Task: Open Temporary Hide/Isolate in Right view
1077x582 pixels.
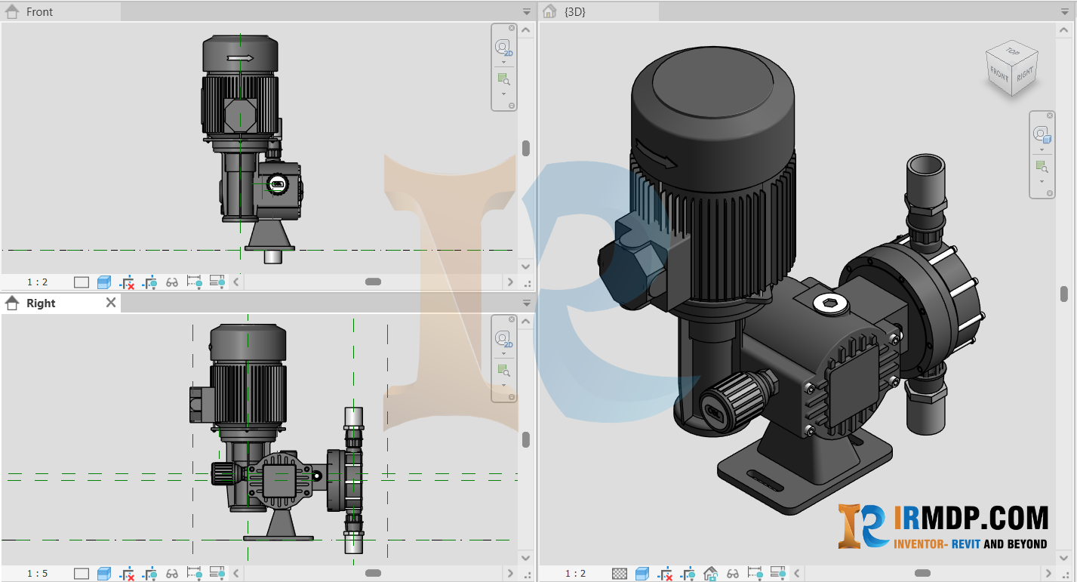Action: [172, 574]
